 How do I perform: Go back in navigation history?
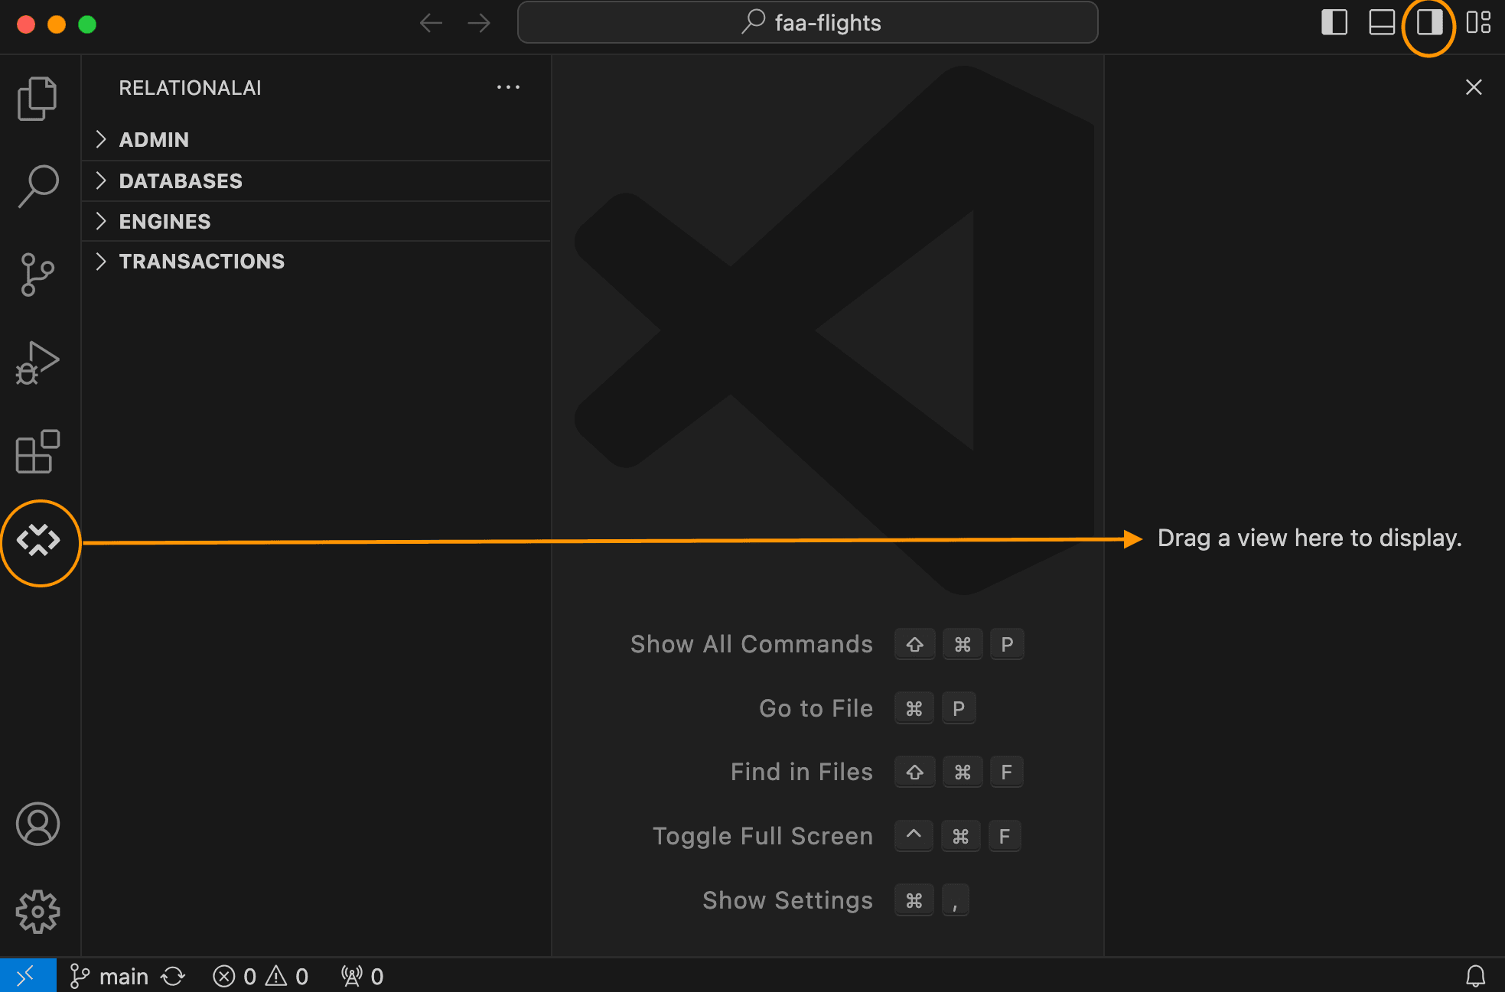(x=432, y=23)
